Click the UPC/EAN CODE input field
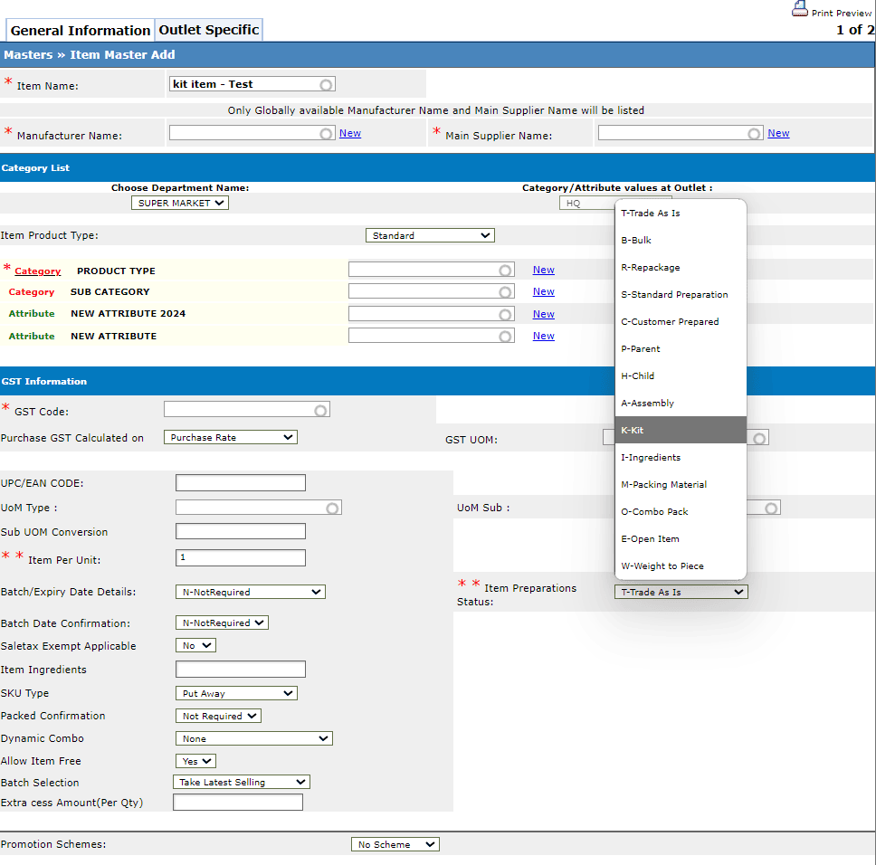This screenshot has height=865, width=876. (x=241, y=483)
